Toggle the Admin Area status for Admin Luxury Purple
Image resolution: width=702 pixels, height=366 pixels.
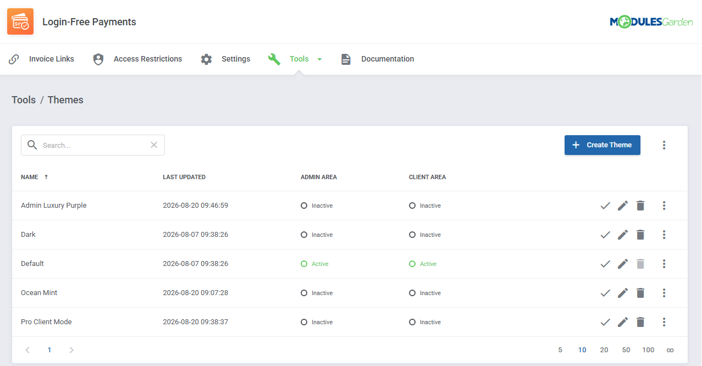(317, 206)
